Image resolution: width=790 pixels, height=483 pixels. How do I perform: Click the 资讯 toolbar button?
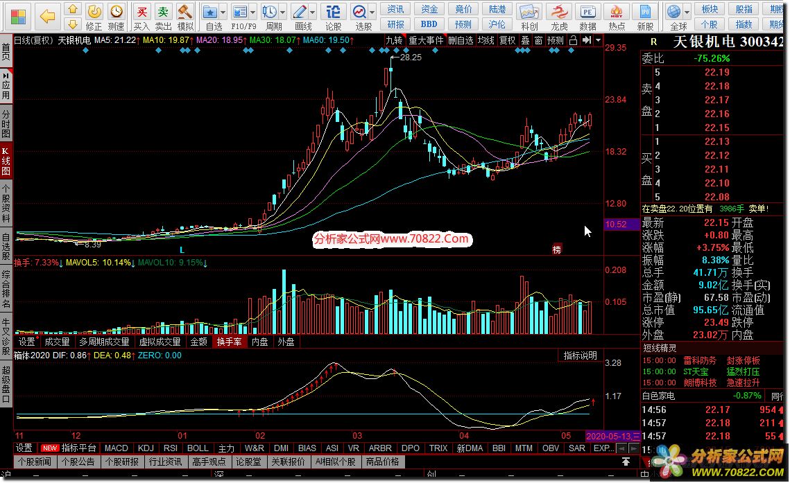click(395, 9)
